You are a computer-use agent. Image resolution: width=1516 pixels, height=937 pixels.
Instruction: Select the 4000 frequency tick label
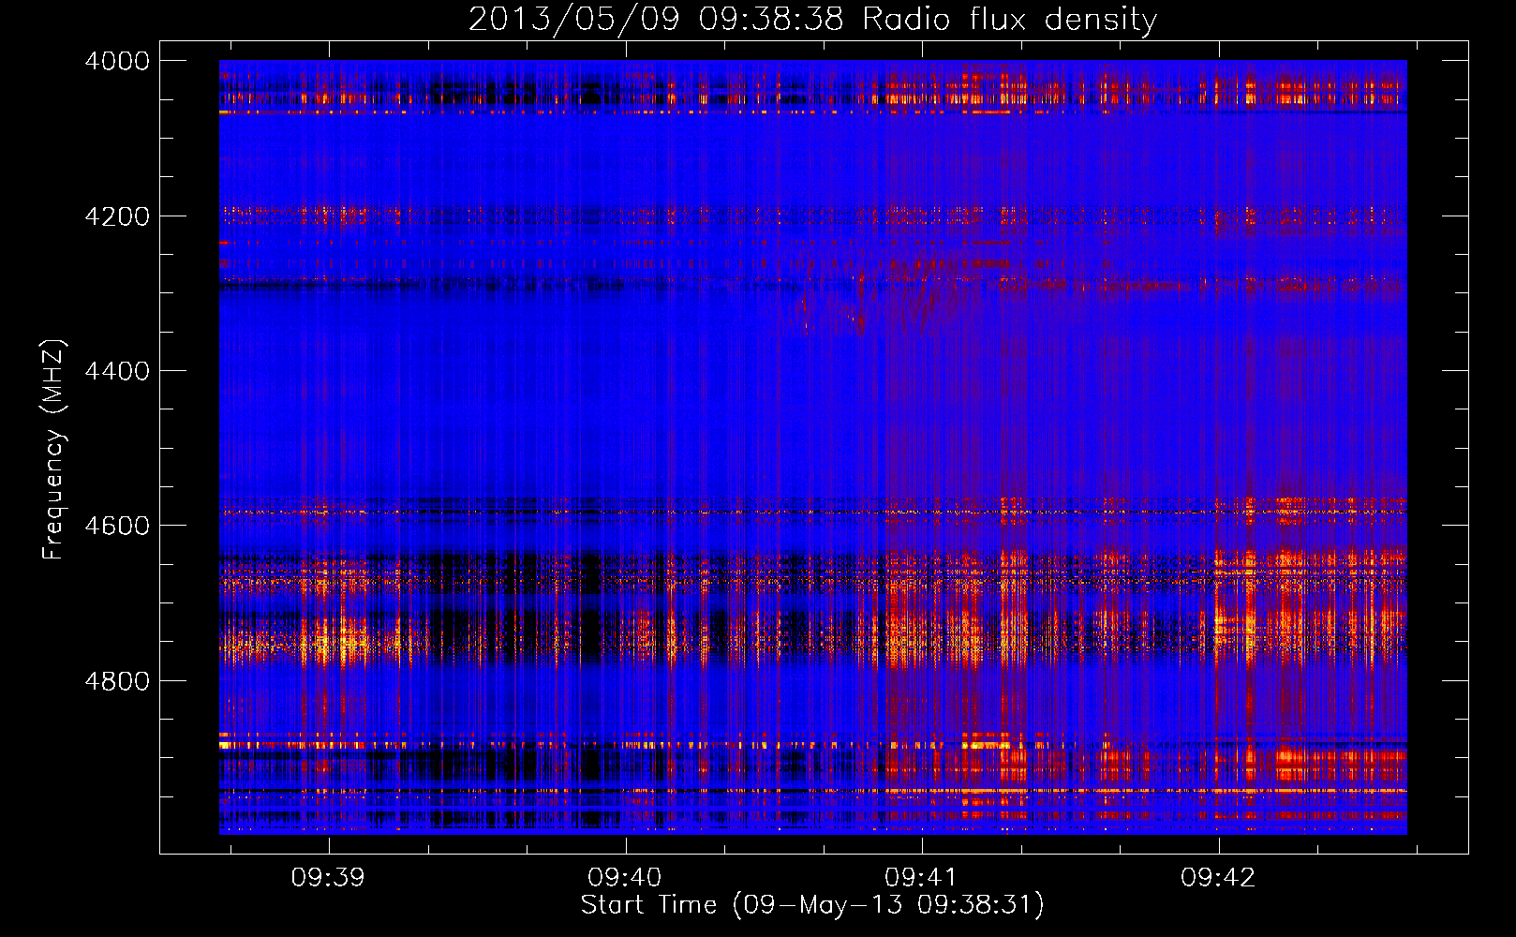117,61
